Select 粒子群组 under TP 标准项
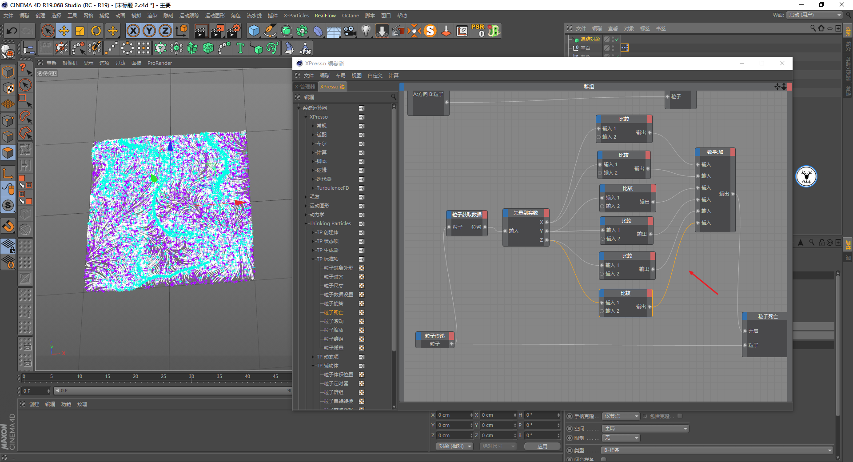Viewport: 853px width, 462px height. [x=333, y=339]
